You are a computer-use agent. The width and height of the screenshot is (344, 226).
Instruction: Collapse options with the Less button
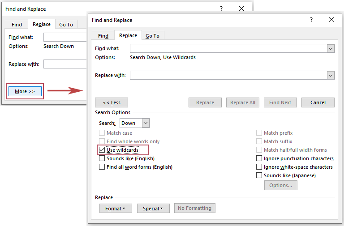(112, 102)
